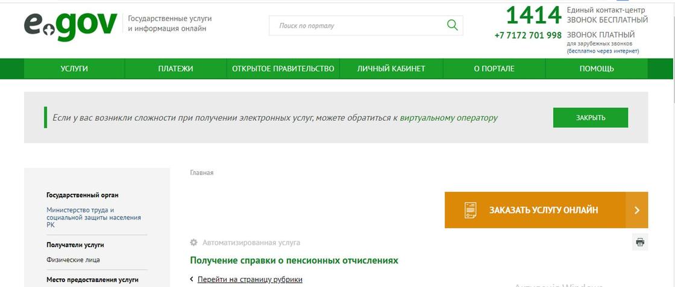
Task: Click the Получение справки о пенсионных отчислениях heading
Action: pos(294,261)
